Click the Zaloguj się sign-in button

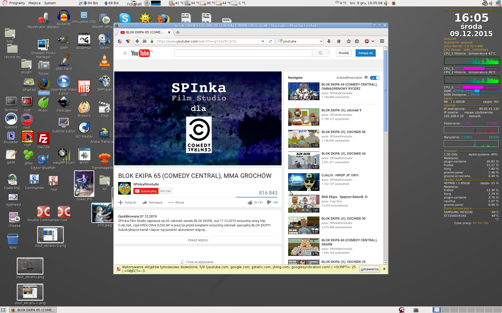(x=366, y=53)
